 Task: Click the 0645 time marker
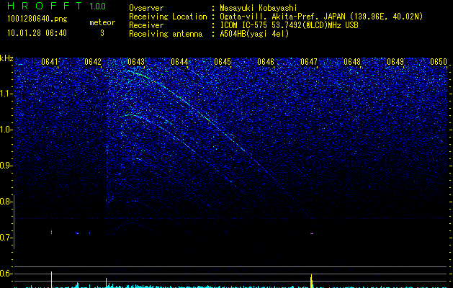[223, 62]
